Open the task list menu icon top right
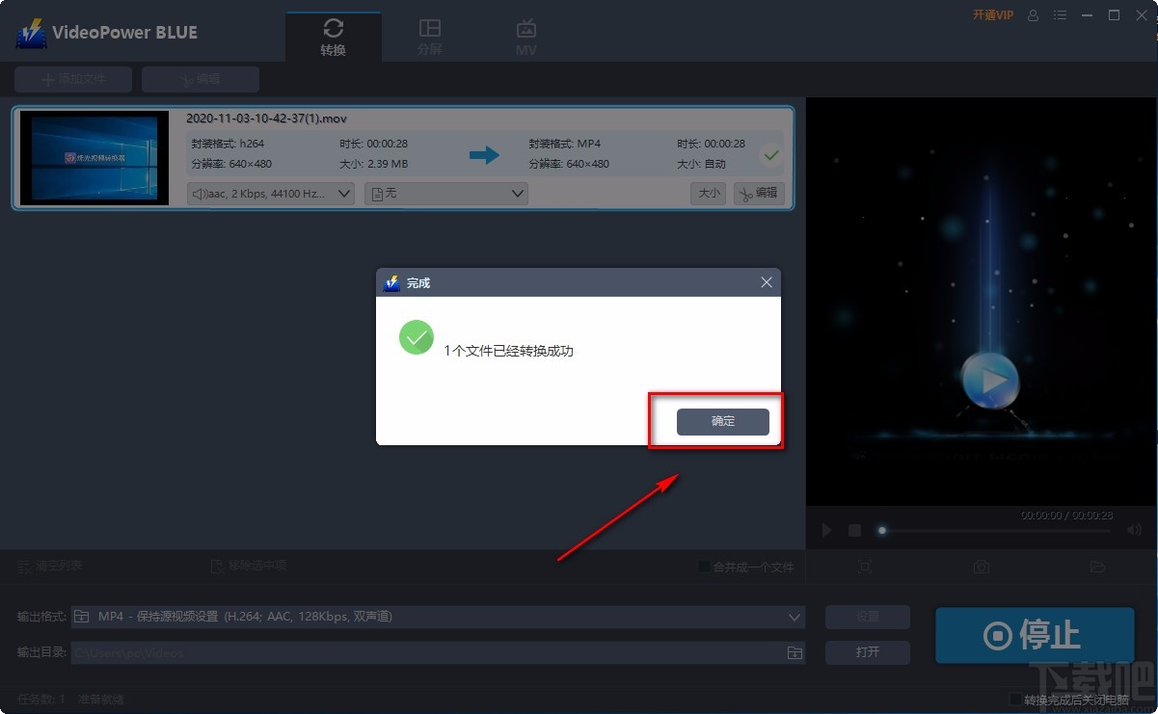Screen dimensions: 1158x714 coord(1060,15)
